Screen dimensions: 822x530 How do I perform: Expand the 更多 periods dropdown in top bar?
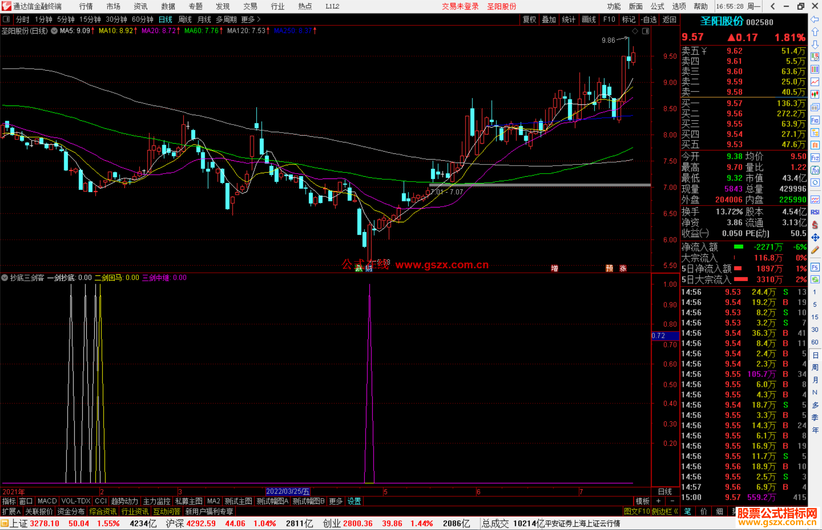(x=251, y=19)
